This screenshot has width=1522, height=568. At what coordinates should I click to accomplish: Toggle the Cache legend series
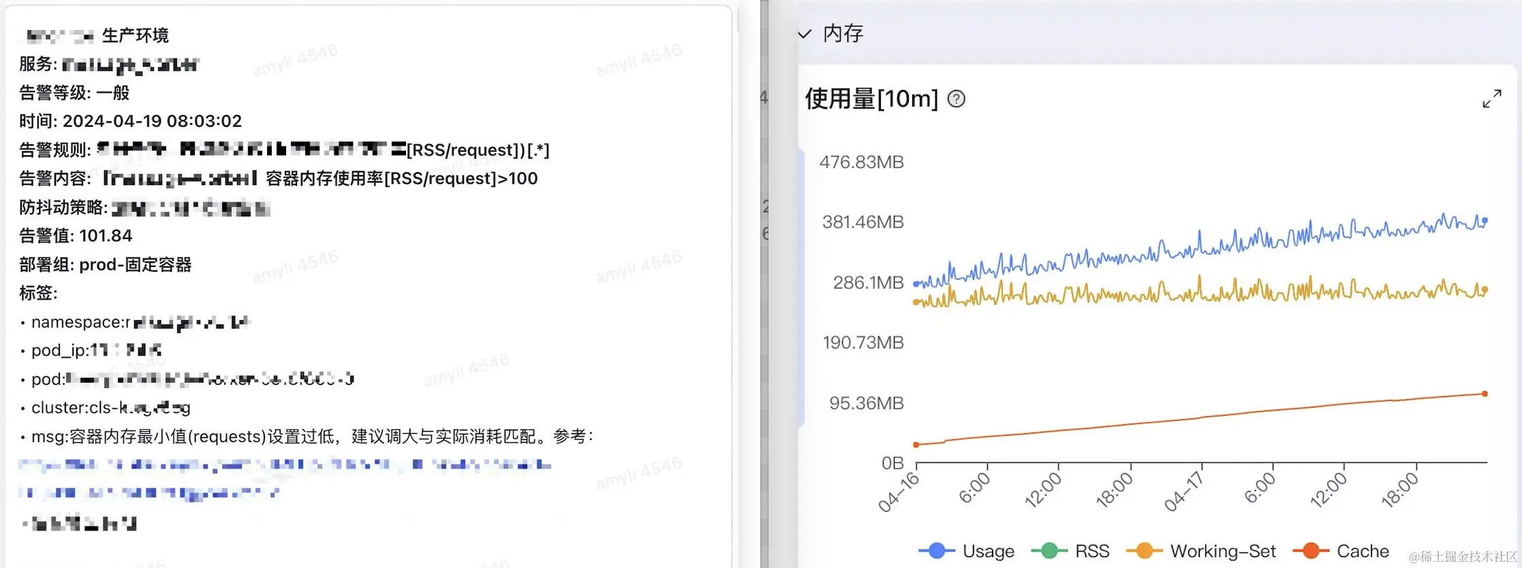pyautogui.click(x=1341, y=551)
